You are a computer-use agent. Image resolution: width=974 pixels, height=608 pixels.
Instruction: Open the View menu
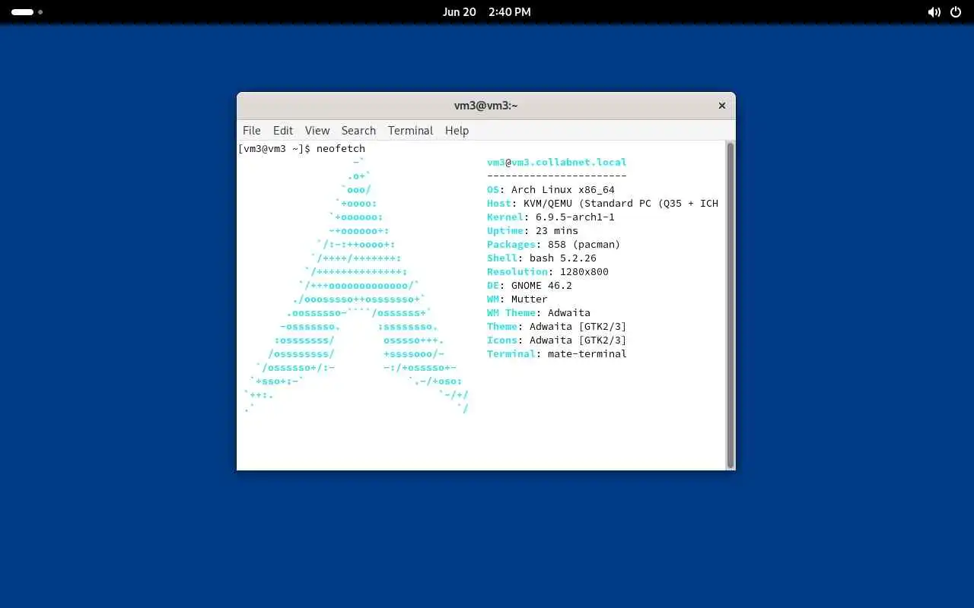pos(317,131)
